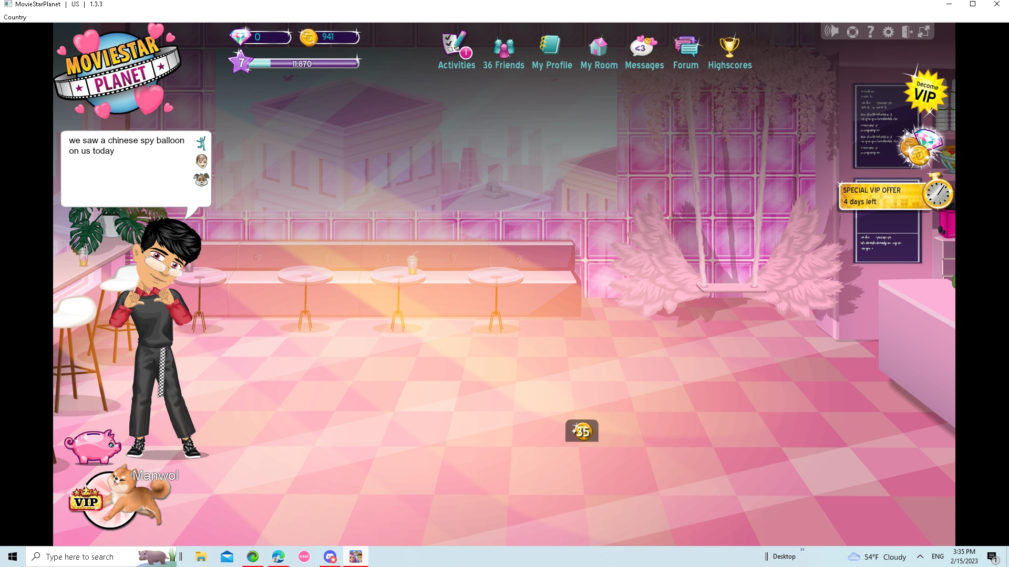Select the pet dog icon in speech bubble
1009x567 pixels.
(201, 180)
